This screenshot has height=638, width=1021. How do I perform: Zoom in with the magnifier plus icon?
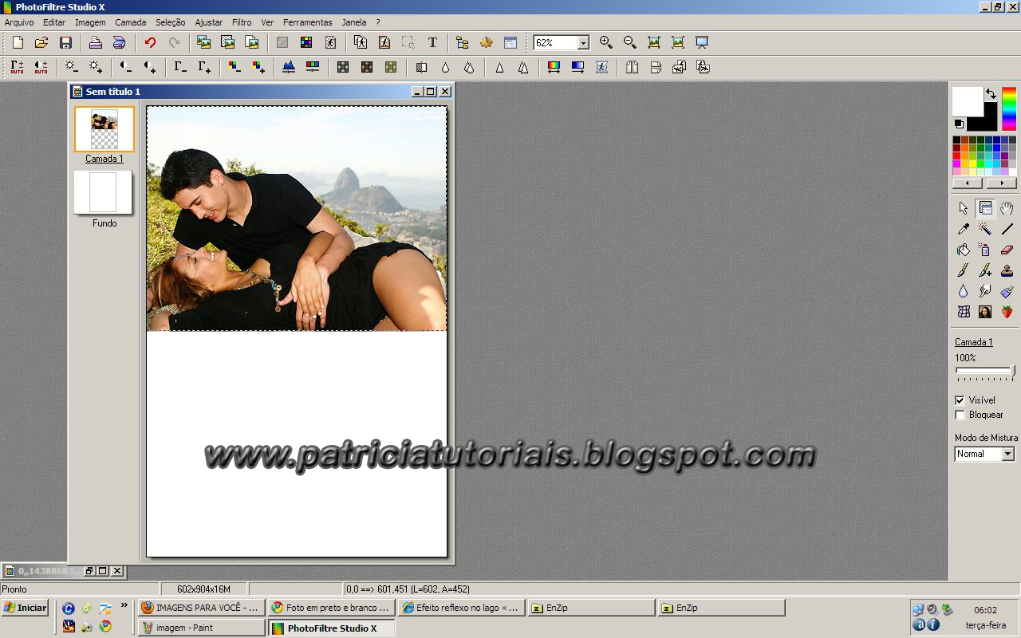tap(606, 42)
